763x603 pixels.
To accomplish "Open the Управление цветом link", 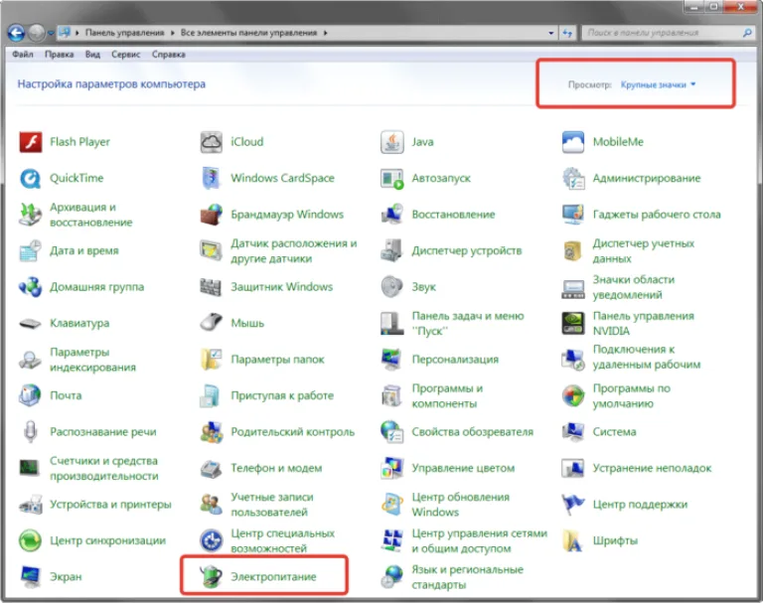I will (x=463, y=468).
